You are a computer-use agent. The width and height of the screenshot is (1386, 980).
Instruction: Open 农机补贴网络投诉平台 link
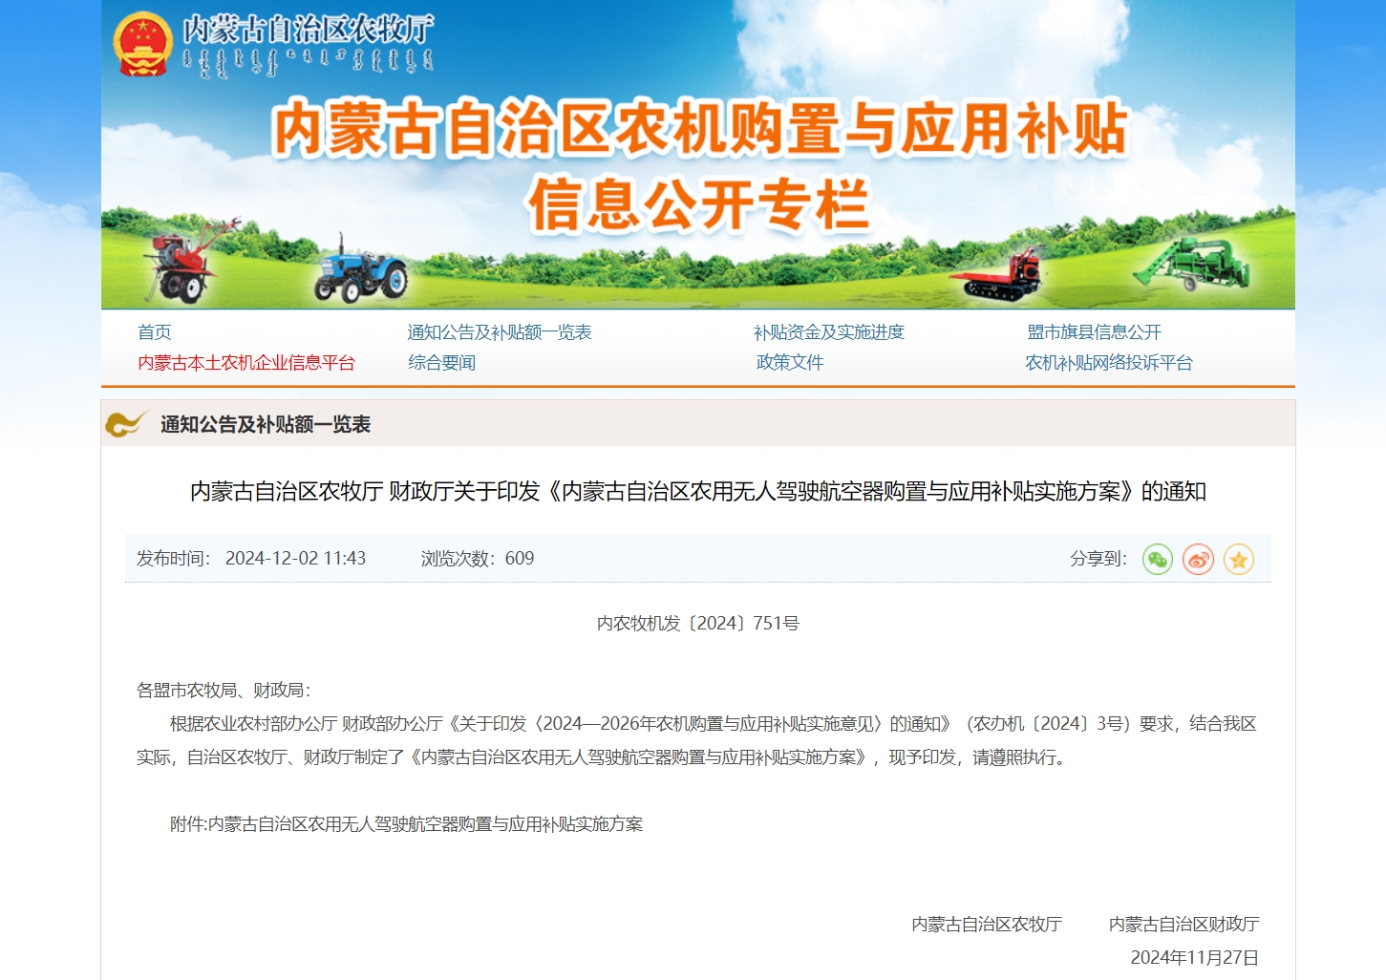pyautogui.click(x=1108, y=363)
